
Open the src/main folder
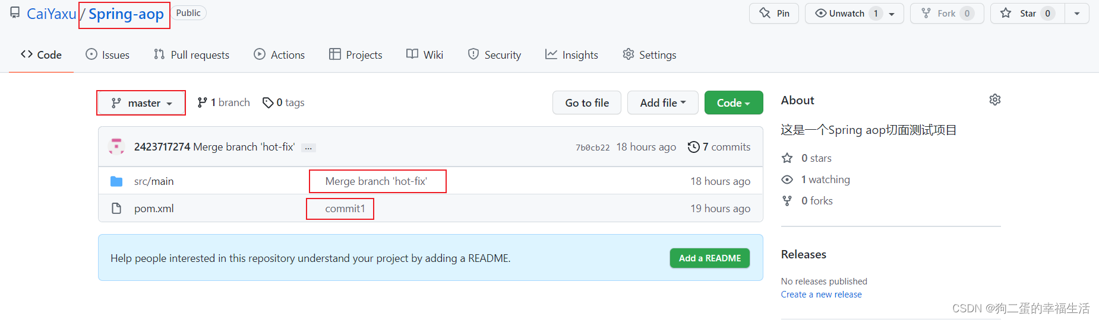[x=154, y=181]
